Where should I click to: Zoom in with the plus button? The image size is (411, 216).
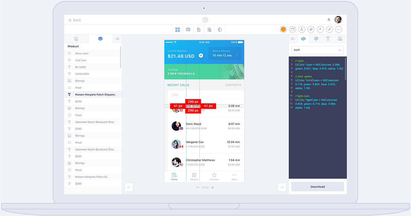pos(213,188)
